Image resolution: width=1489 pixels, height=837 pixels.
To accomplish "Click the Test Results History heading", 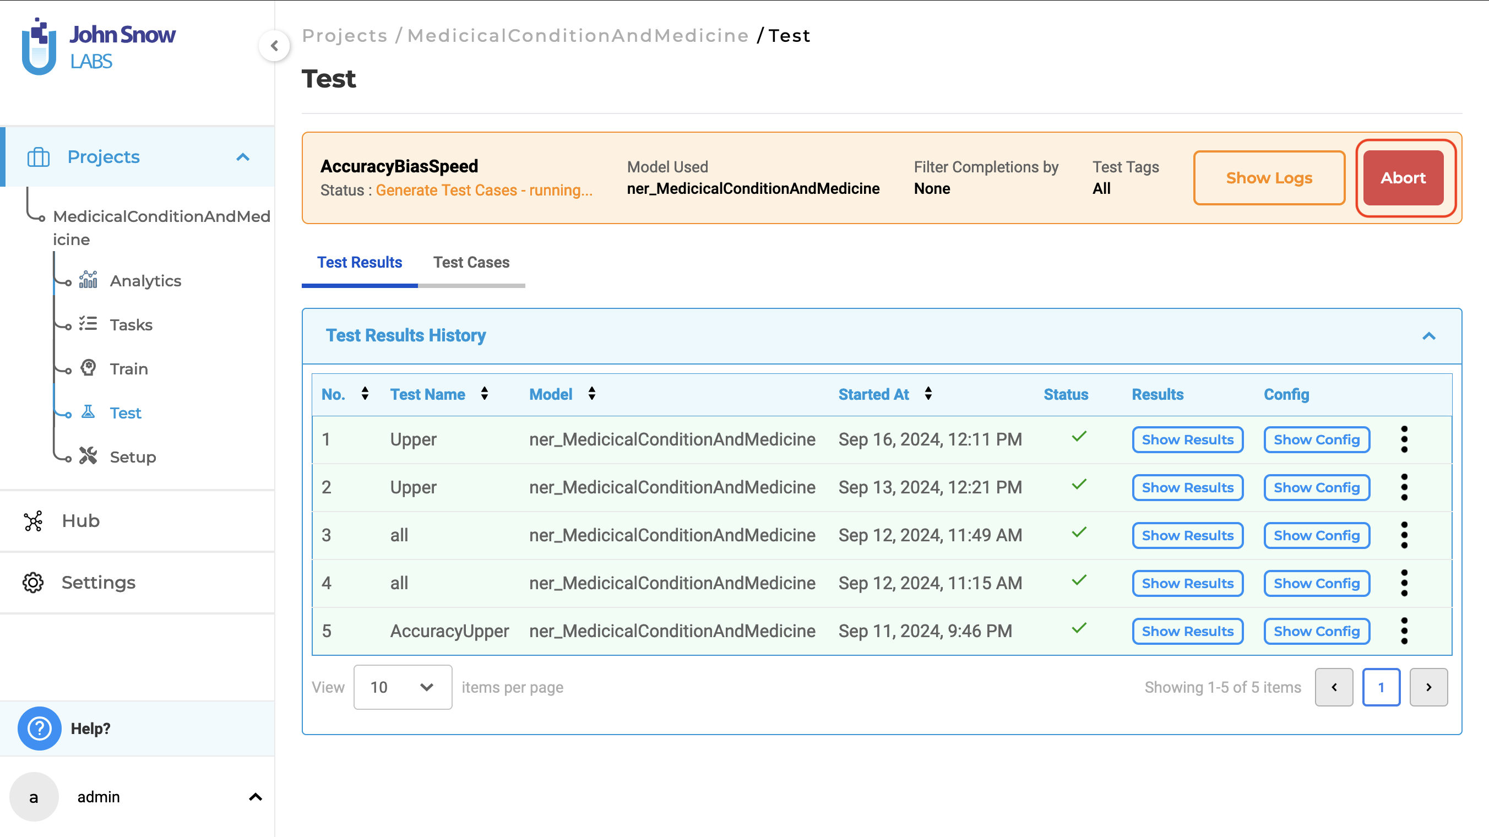I will pyautogui.click(x=406, y=335).
